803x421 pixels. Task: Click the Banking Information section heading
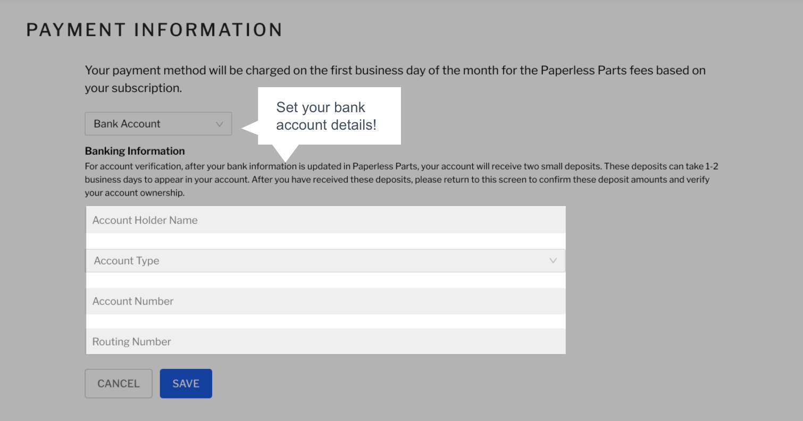(135, 150)
